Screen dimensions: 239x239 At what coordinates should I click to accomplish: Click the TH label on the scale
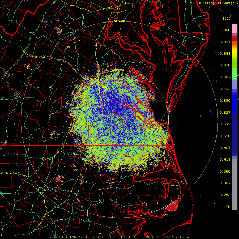click(x=228, y=207)
